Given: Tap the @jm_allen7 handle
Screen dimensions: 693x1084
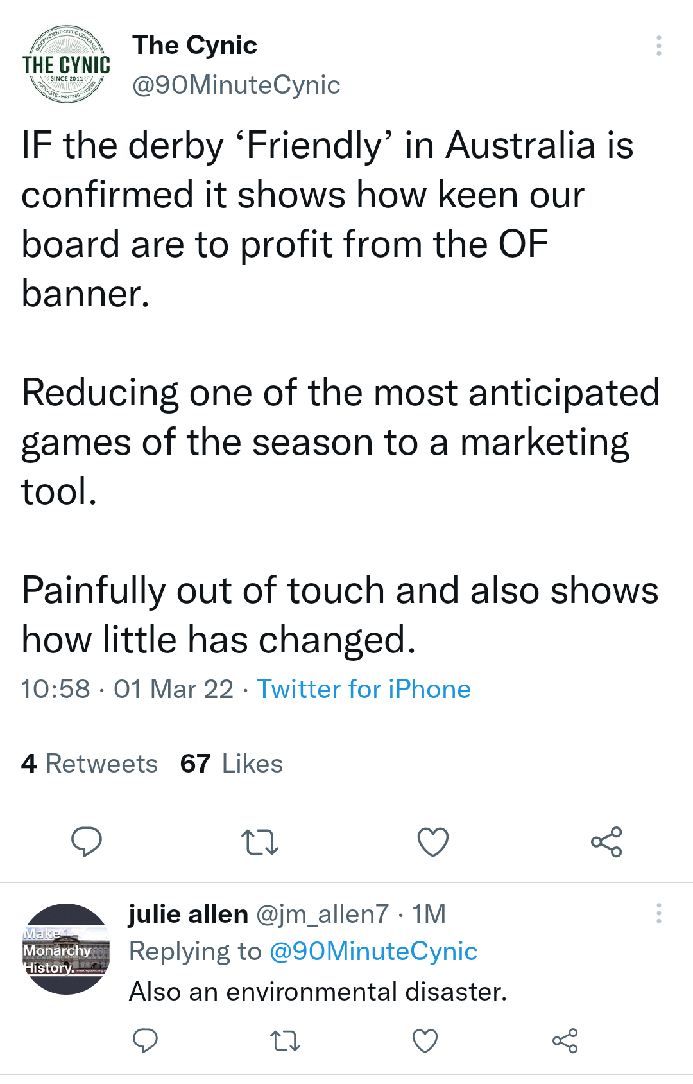Looking at the screenshot, I should pos(322,914).
